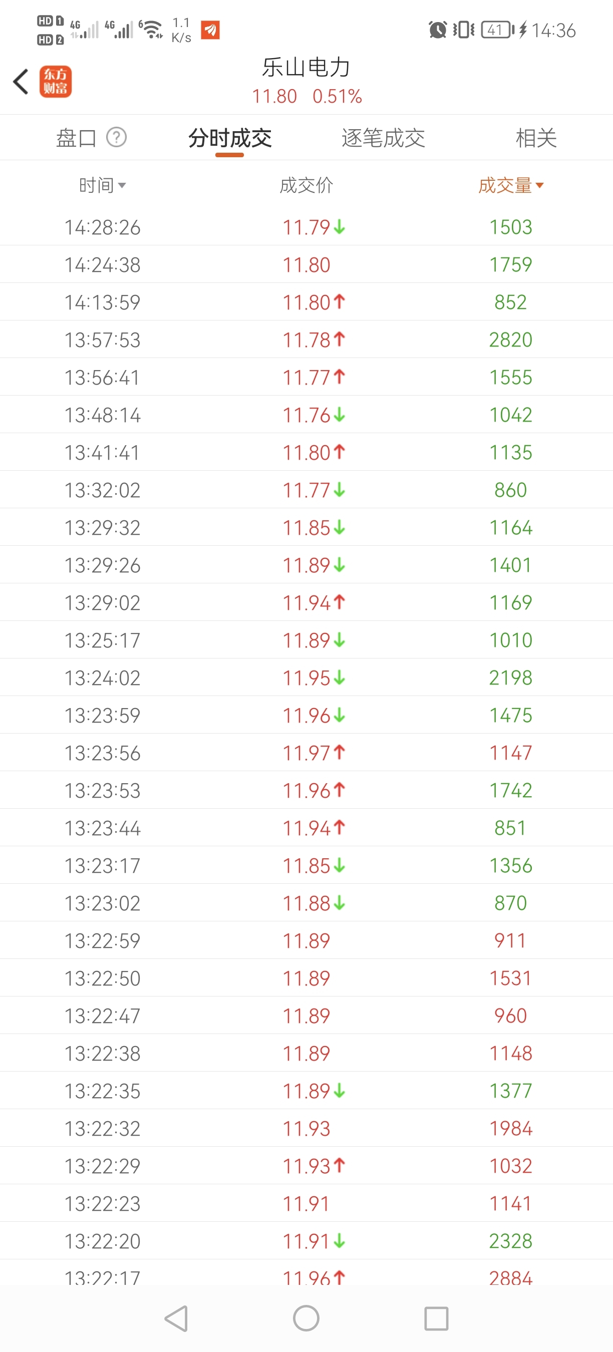Open the 相关 tab
613x1352 pixels.
(x=536, y=138)
